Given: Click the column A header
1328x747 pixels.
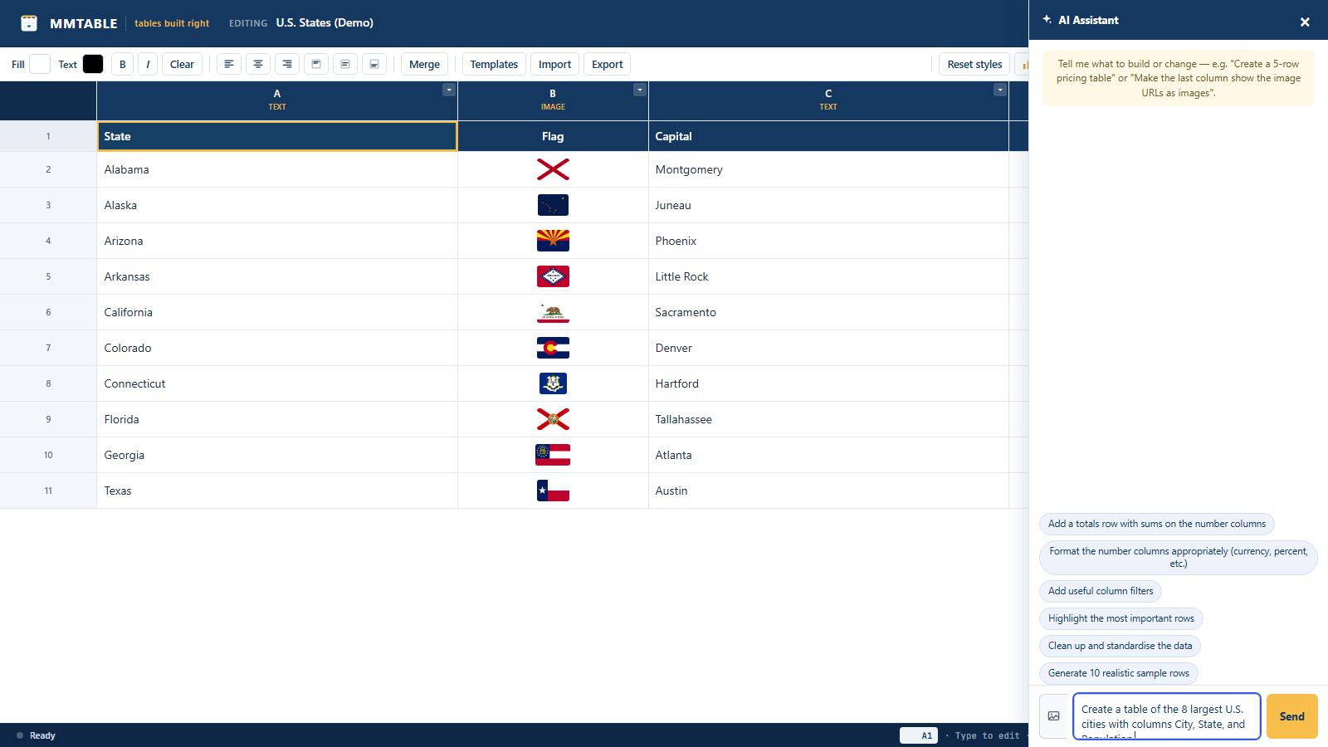Looking at the screenshot, I should click(x=277, y=100).
